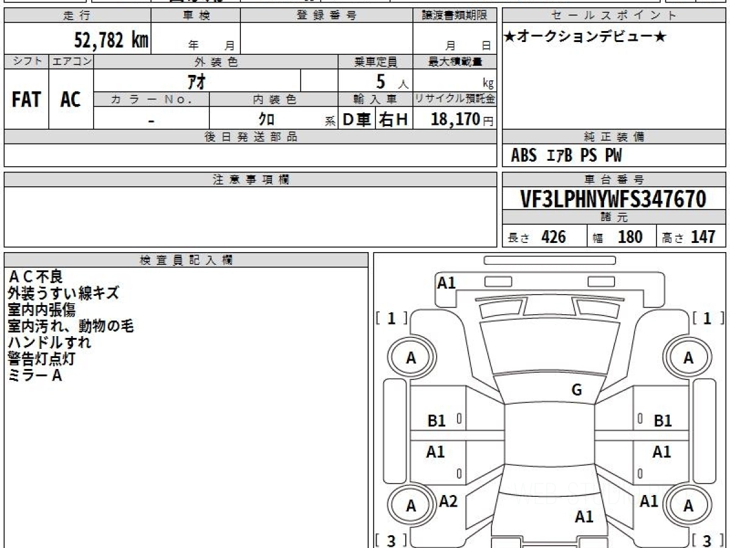The width and height of the screenshot is (730, 548).
Task: Click the B1 mark on diagram's left front door
Action: 437,420
